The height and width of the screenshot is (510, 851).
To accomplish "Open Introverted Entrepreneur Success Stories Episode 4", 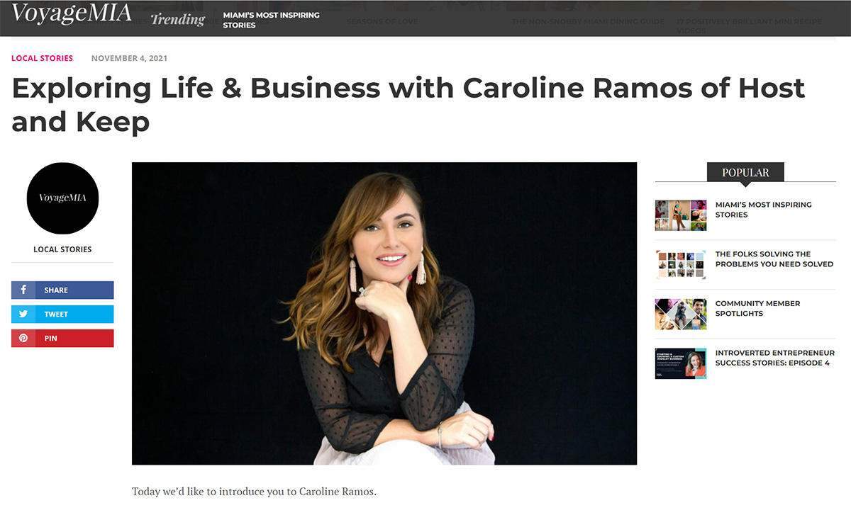I will tap(774, 358).
